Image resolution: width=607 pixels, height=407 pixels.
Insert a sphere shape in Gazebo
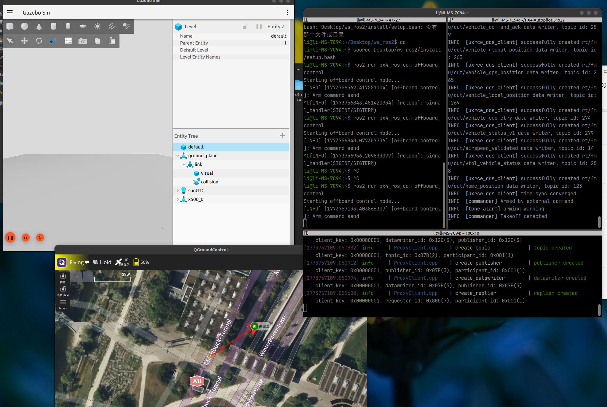pos(24,26)
